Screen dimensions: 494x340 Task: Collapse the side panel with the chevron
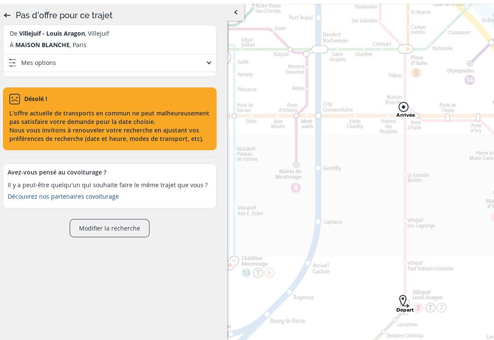click(x=236, y=12)
